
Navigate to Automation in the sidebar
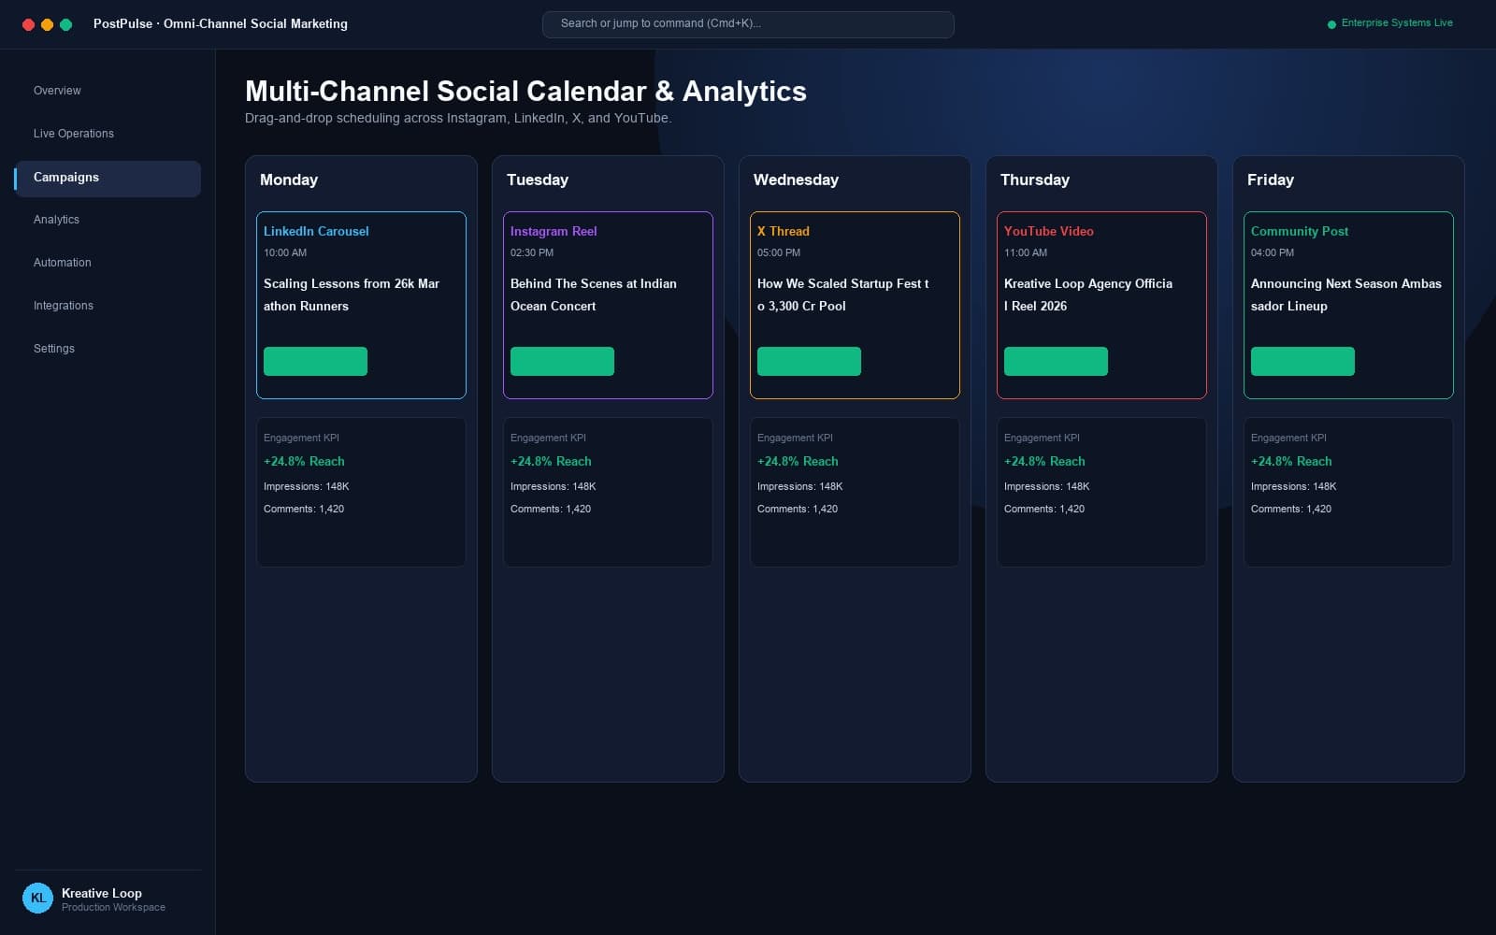63,263
